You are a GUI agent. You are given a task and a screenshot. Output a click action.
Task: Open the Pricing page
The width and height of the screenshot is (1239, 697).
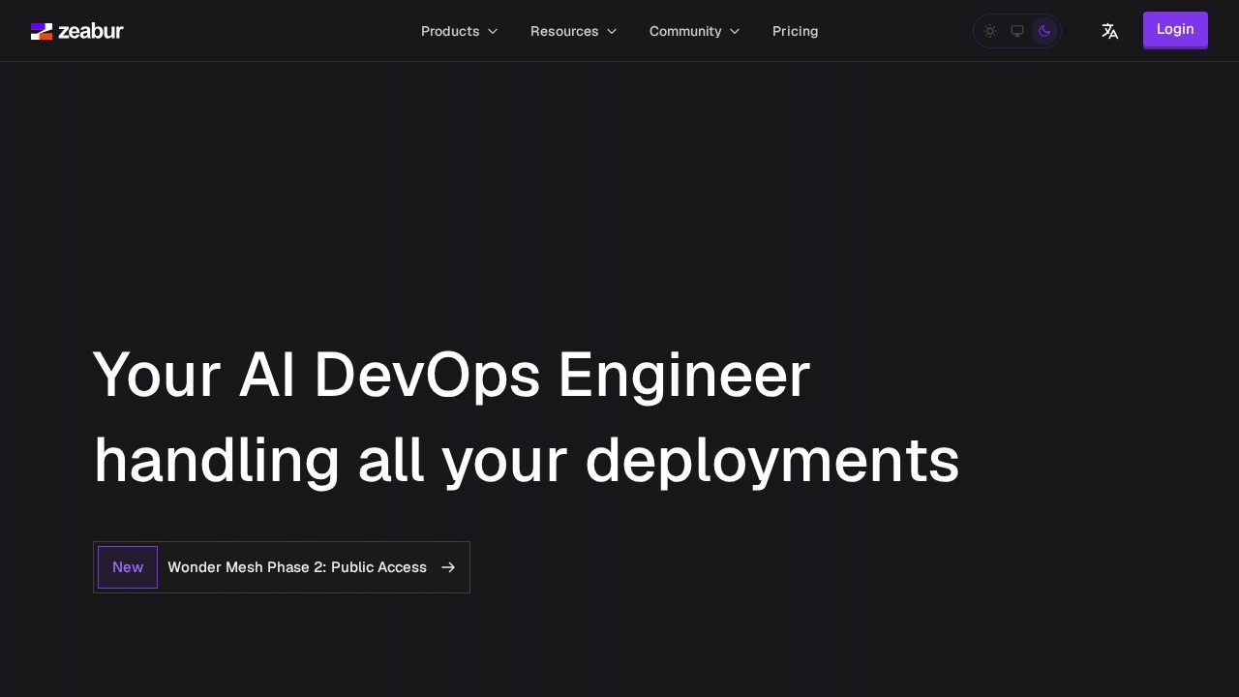(x=796, y=31)
